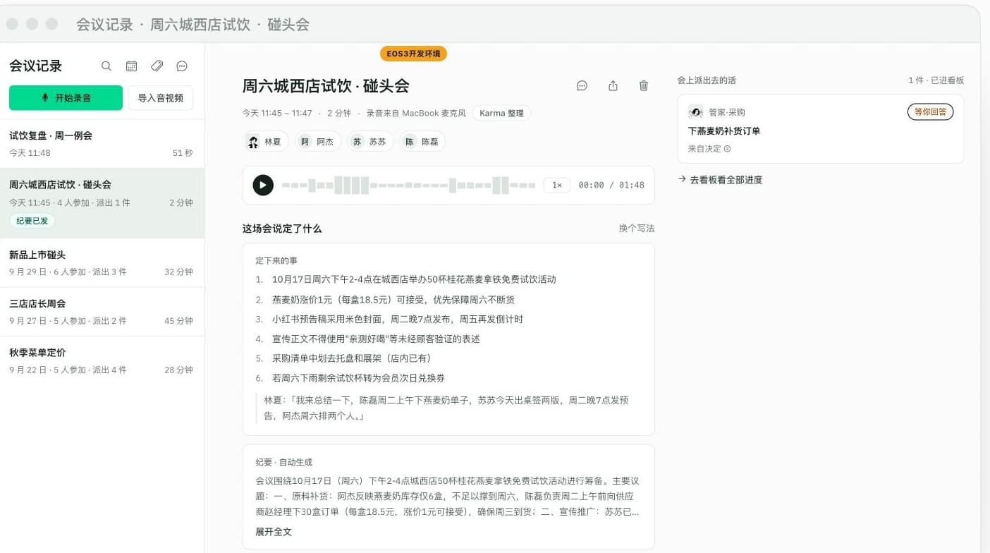990x553 pixels.
Task: Select participant 林夏 chip
Action: pos(267,142)
